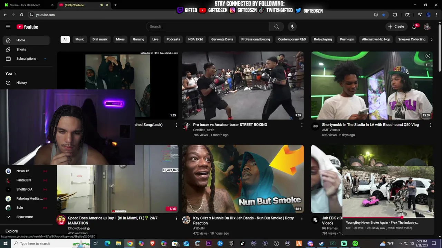Image resolution: width=442 pixels, height=248 pixels.
Task: Open Kay Glizz Nun But Smoke video title
Action: (x=244, y=220)
